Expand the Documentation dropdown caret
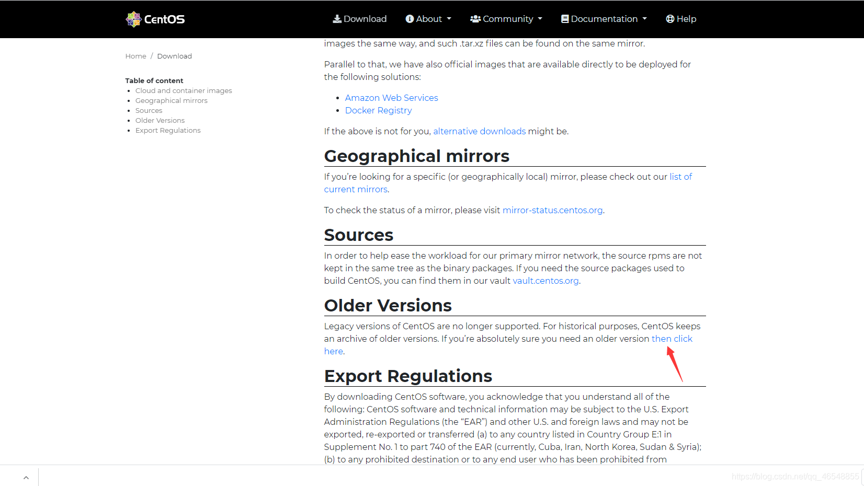864x486 pixels. point(644,19)
